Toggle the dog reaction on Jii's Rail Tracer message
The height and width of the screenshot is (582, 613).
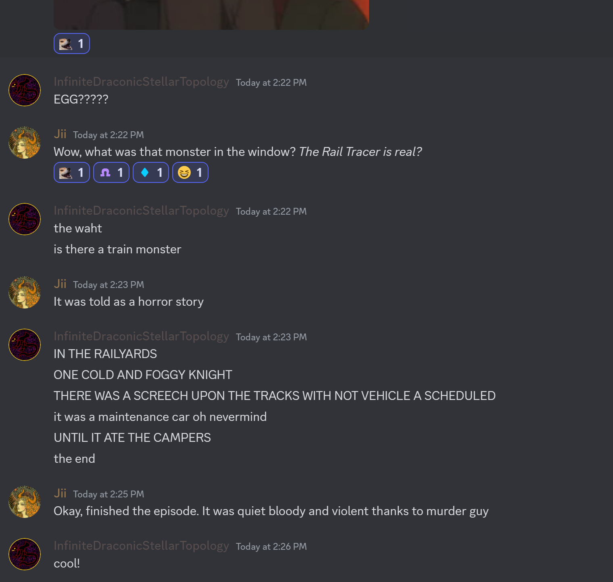pyautogui.click(x=72, y=172)
